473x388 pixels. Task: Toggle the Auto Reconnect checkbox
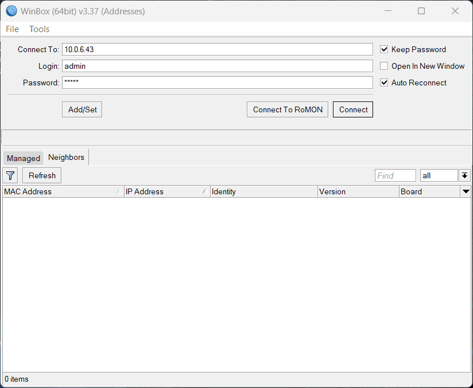coord(383,83)
